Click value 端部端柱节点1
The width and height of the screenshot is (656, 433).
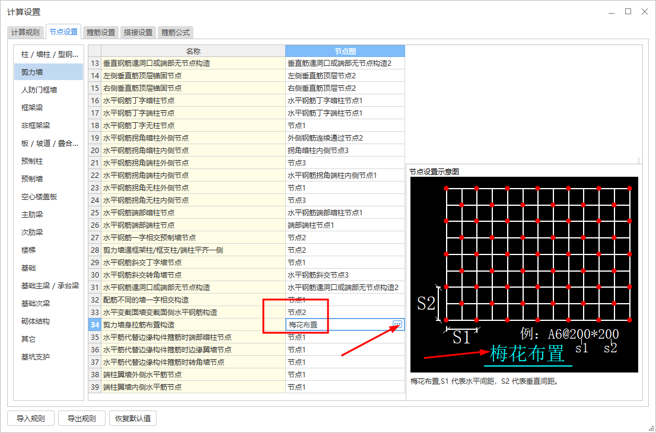[345, 225]
